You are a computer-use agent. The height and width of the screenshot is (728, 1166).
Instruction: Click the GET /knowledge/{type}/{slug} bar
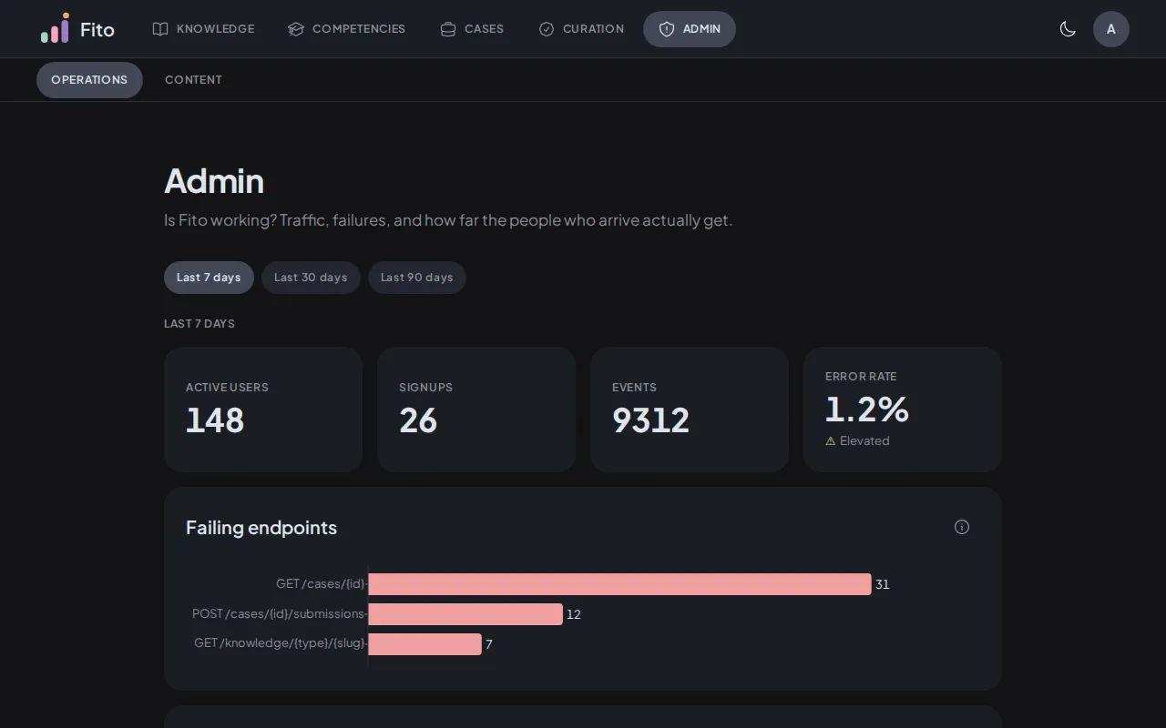tap(424, 644)
